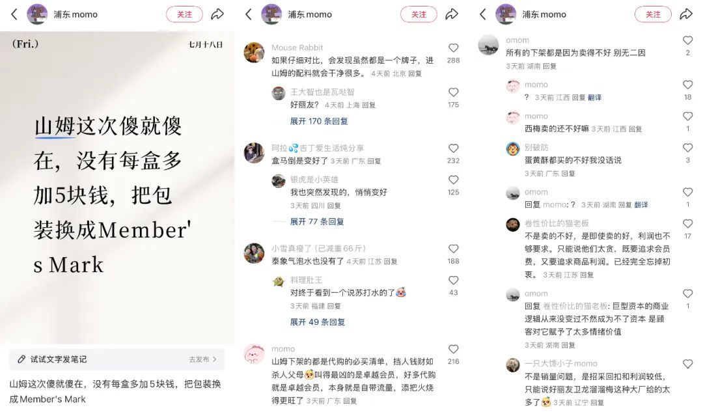Tap 翻译 next to momo's ? reply
The width and height of the screenshot is (703, 412).
pos(594,97)
